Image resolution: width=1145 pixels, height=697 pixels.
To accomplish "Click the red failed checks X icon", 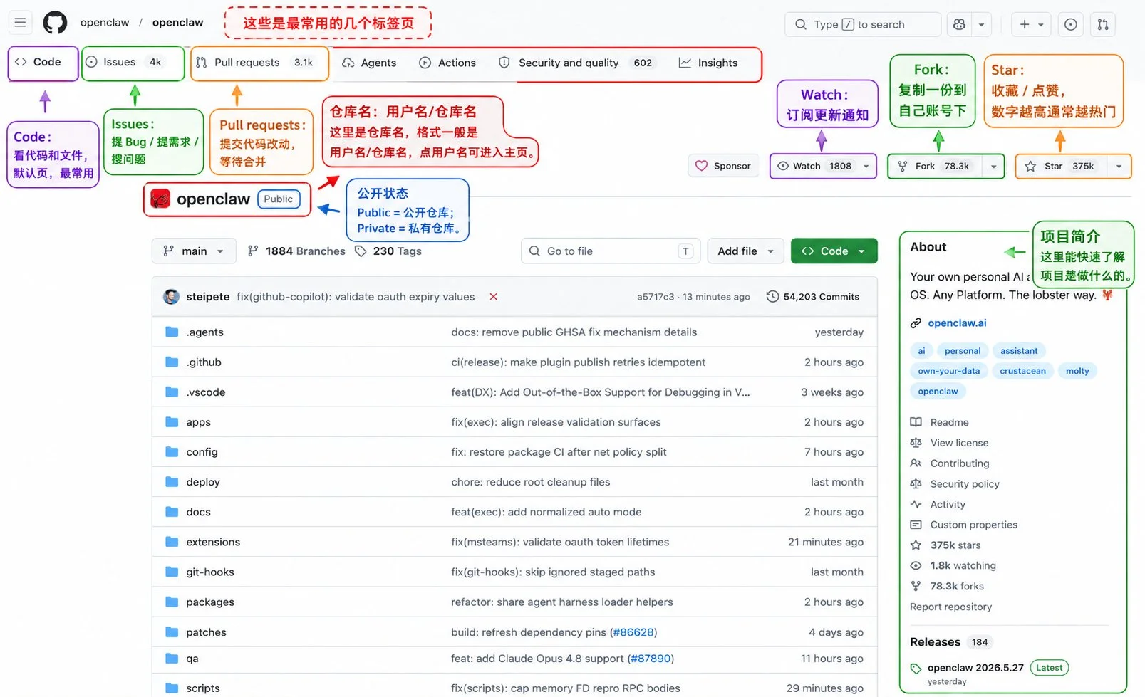I will [493, 297].
